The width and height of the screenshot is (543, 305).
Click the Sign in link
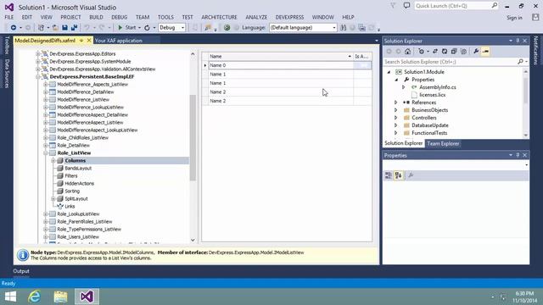[514, 18]
